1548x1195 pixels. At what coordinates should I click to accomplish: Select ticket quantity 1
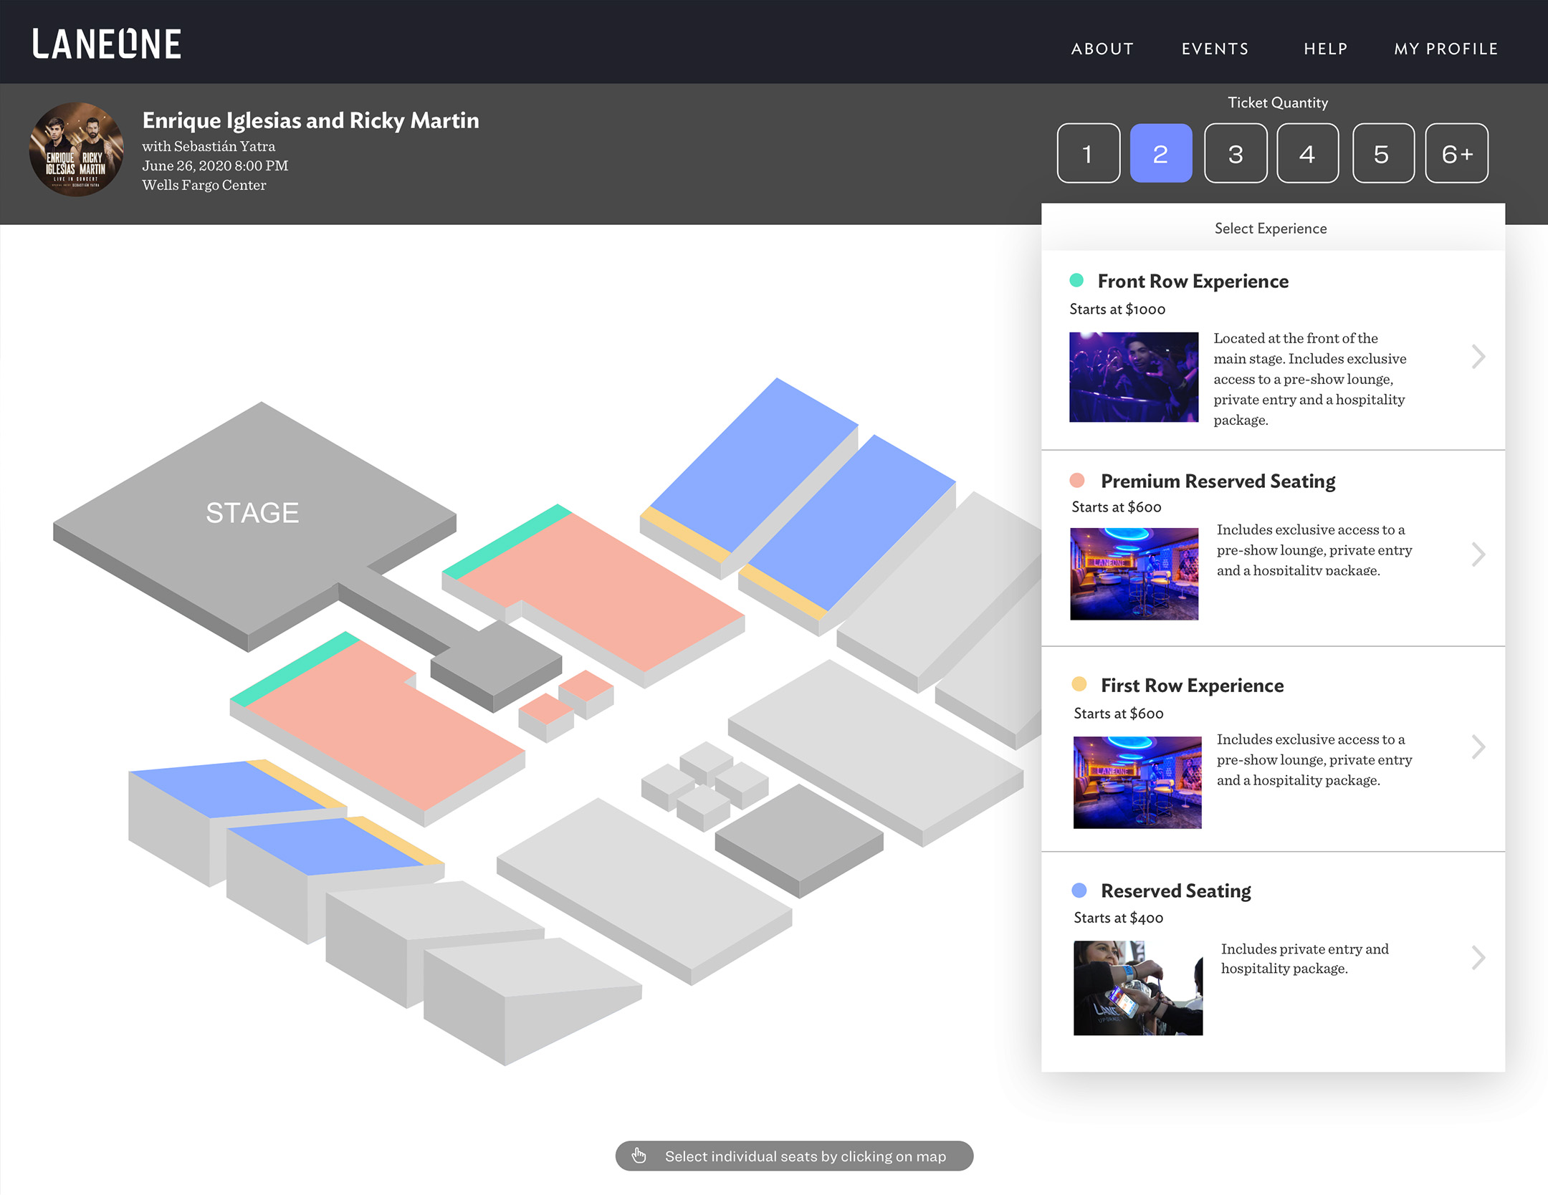coord(1088,153)
